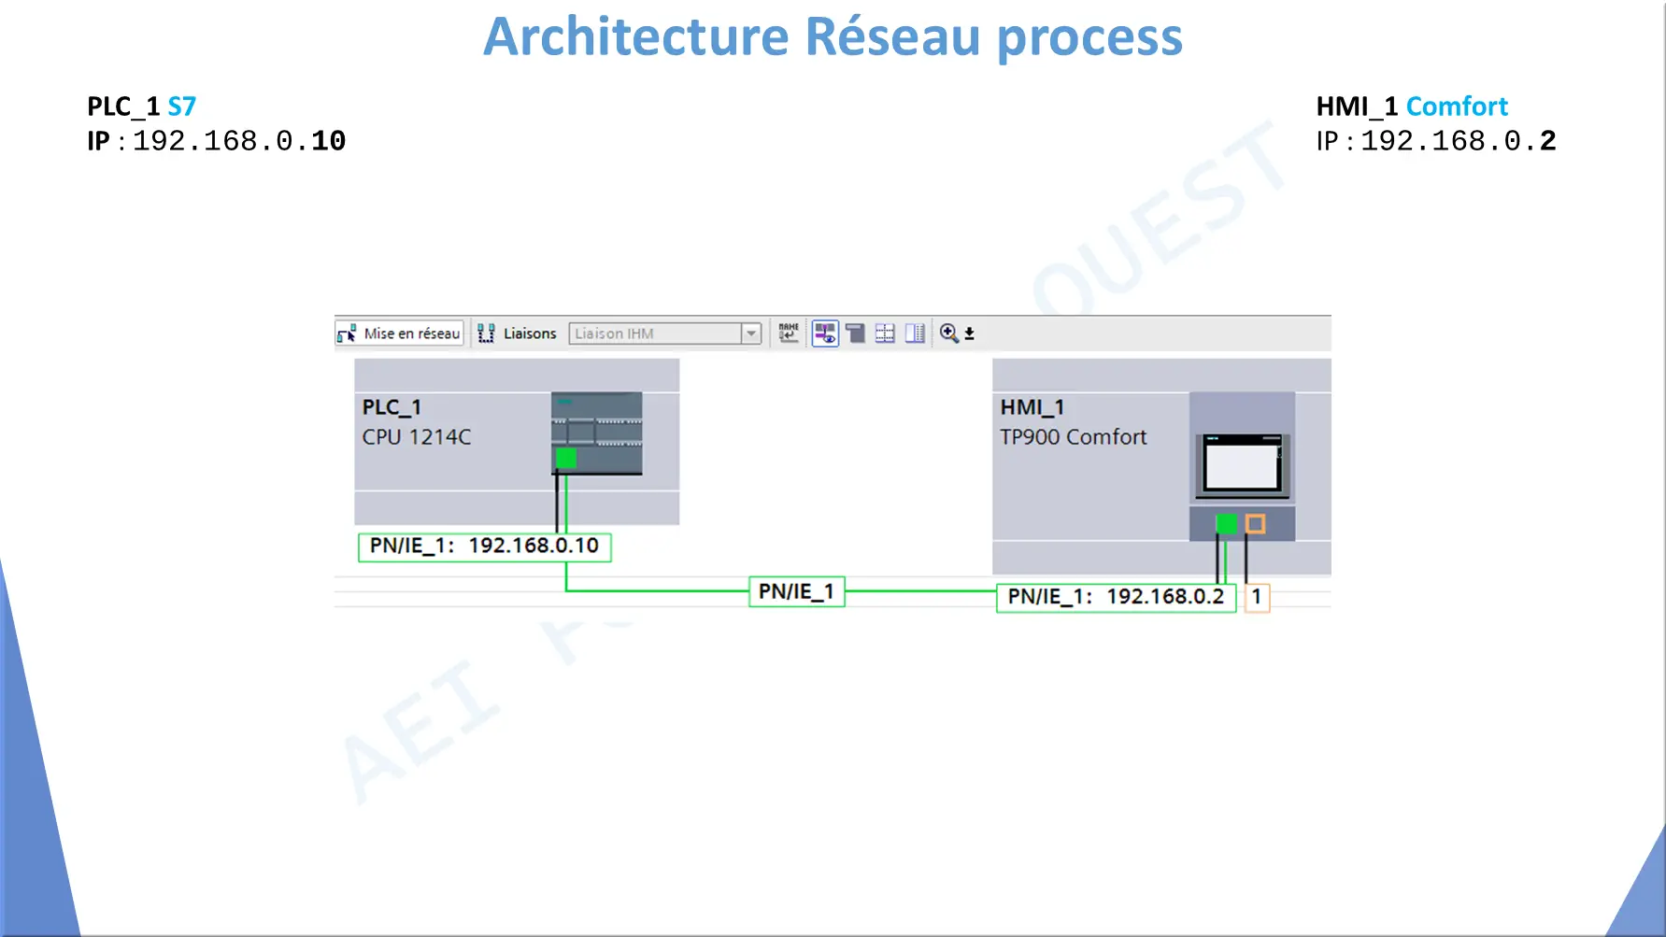Click the orange box labeled 1
Viewport: 1666px width, 937px height.
click(x=1257, y=597)
